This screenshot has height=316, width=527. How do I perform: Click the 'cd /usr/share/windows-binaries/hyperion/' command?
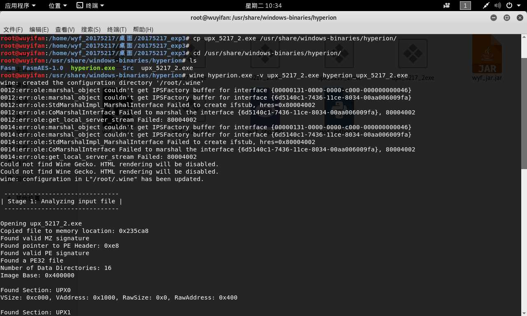267,53
